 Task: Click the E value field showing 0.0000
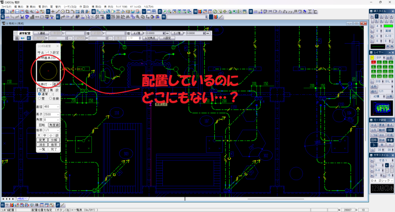pos(155,33)
